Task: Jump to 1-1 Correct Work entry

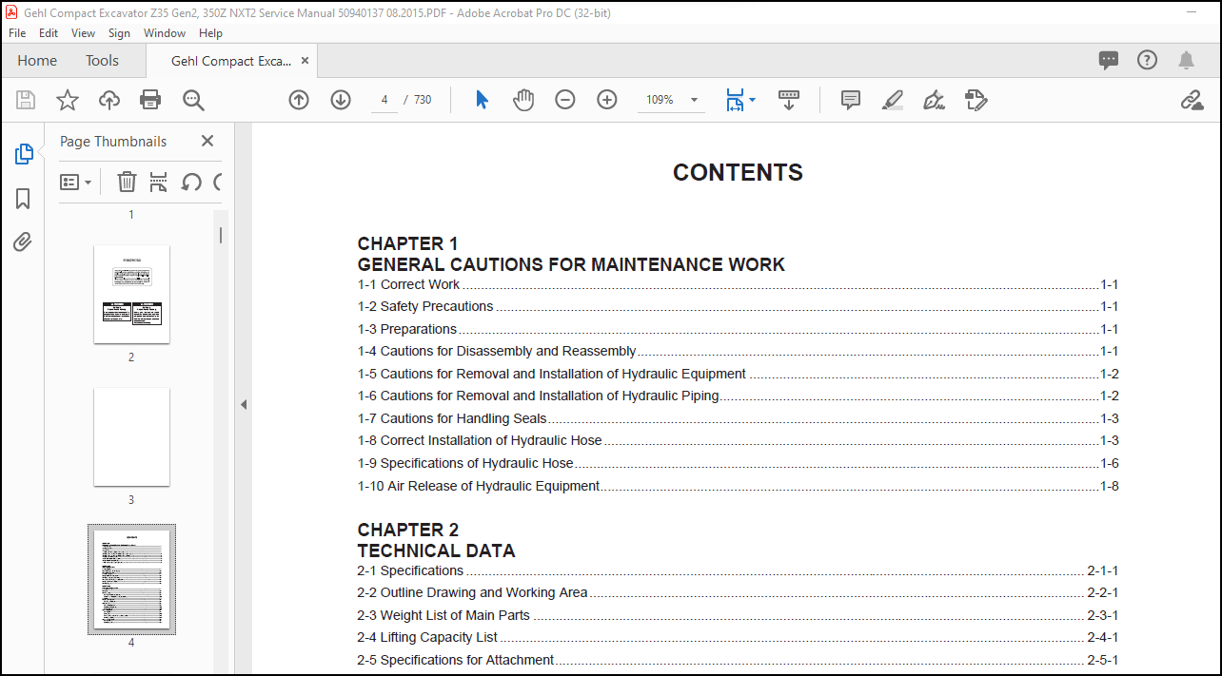Action: [738, 284]
